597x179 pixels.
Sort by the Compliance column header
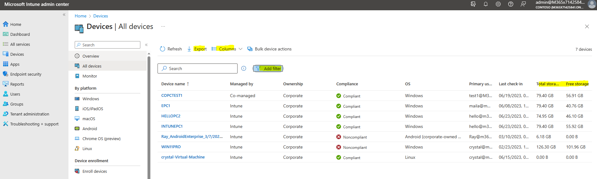[347, 84]
